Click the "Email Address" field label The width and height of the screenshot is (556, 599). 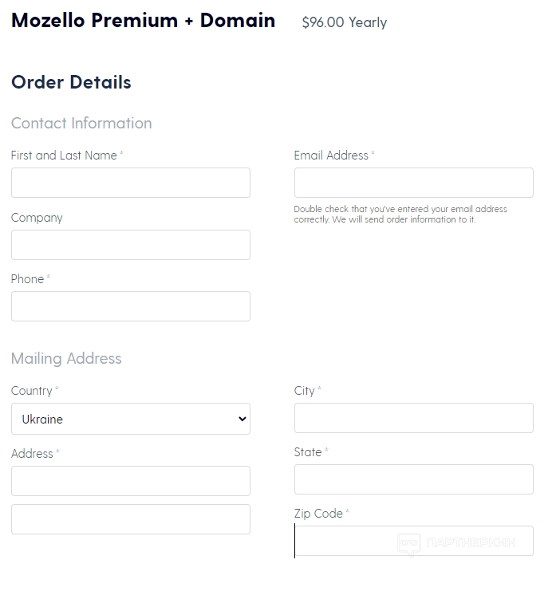(331, 156)
